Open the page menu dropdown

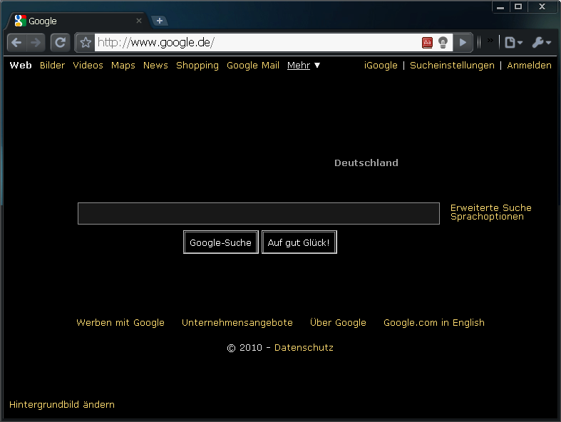pyautogui.click(x=514, y=43)
